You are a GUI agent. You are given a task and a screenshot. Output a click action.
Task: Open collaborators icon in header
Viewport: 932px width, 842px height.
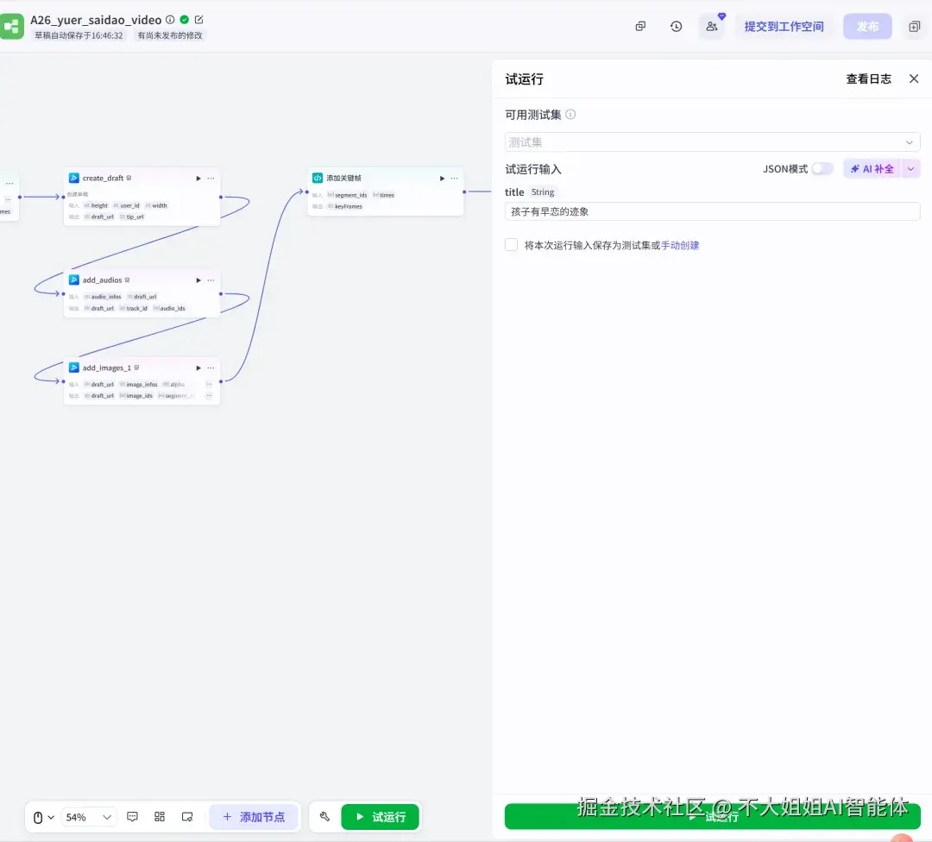click(711, 26)
